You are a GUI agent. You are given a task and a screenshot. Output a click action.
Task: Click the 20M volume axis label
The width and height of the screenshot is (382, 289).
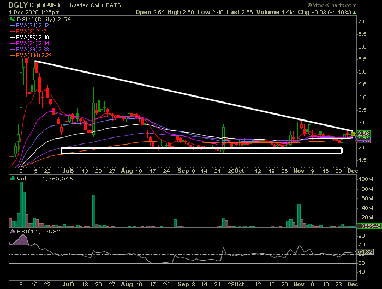pyautogui.click(x=367, y=218)
